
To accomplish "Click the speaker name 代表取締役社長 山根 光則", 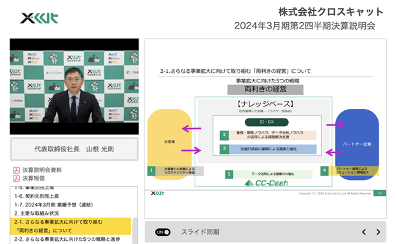I will click(x=74, y=149).
